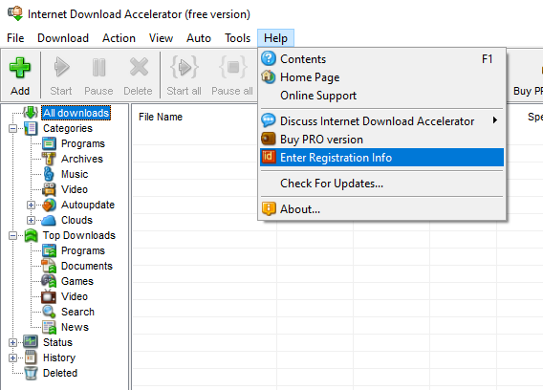This screenshot has width=543, height=390.
Task: Expand the History tree node
Action: coord(12,357)
